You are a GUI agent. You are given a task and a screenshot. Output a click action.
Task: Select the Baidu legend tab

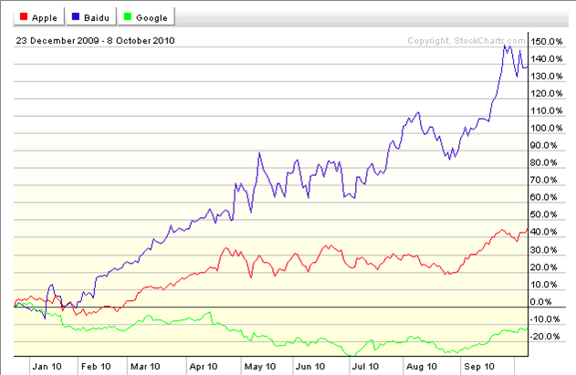click(x=91, y=17)
